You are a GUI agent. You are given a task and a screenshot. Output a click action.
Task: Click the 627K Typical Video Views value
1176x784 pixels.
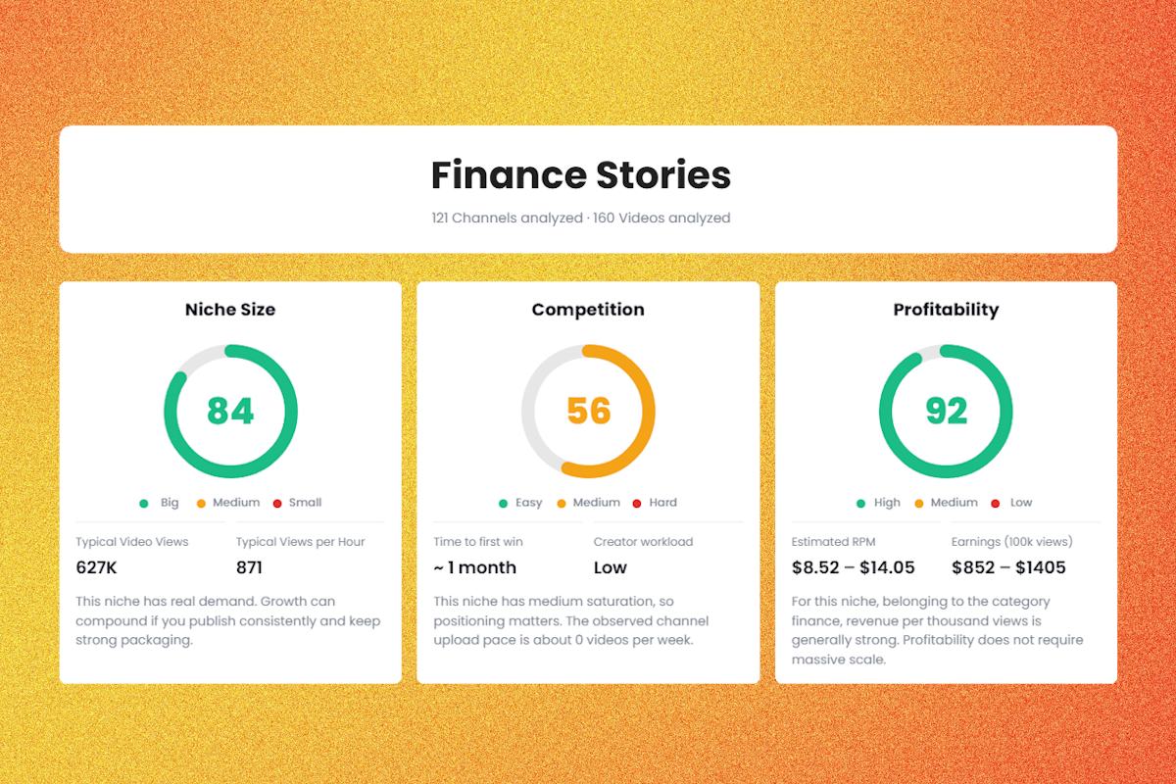point(96,567)
